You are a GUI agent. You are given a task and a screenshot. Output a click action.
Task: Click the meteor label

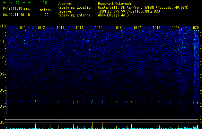pos(46,10)
